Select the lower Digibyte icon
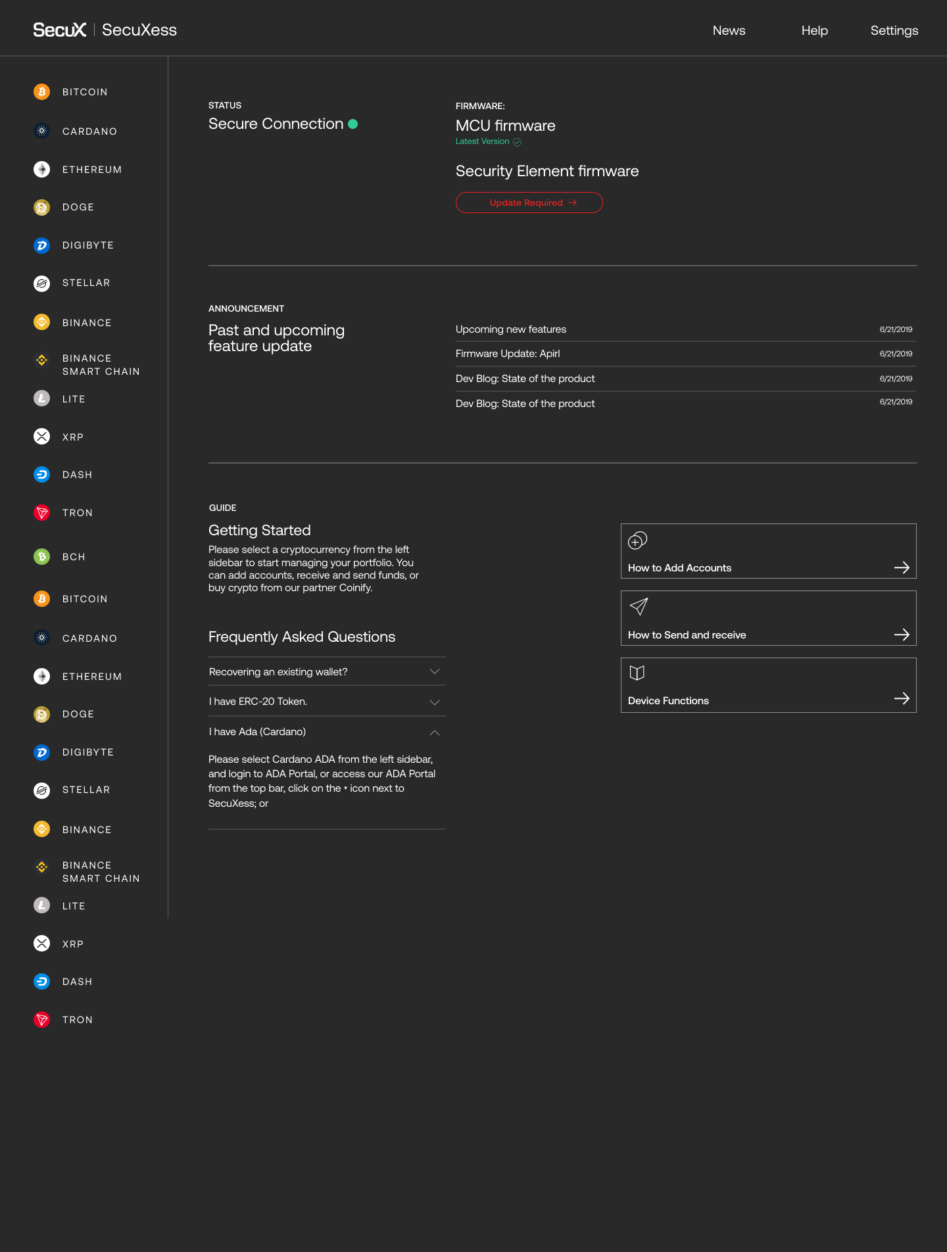The width and height of the screenshot is (947, 1252). pos(41,752)
